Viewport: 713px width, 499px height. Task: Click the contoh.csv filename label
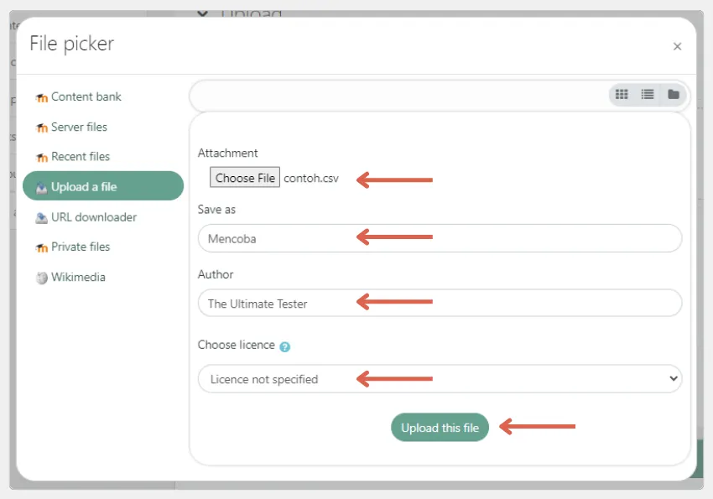[x=311, y=178]
